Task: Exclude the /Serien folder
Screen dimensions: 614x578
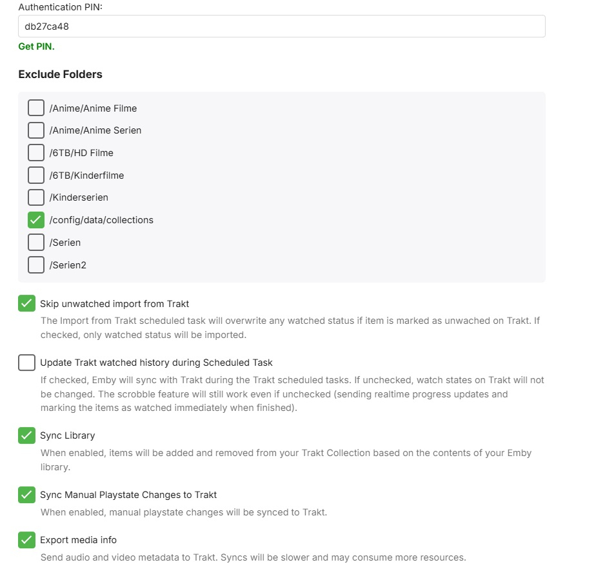Action: click(36, 243)
